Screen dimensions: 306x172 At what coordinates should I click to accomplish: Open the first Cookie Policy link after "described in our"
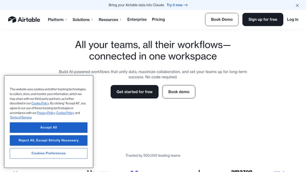pyautogui.click(x=40, y=103)
